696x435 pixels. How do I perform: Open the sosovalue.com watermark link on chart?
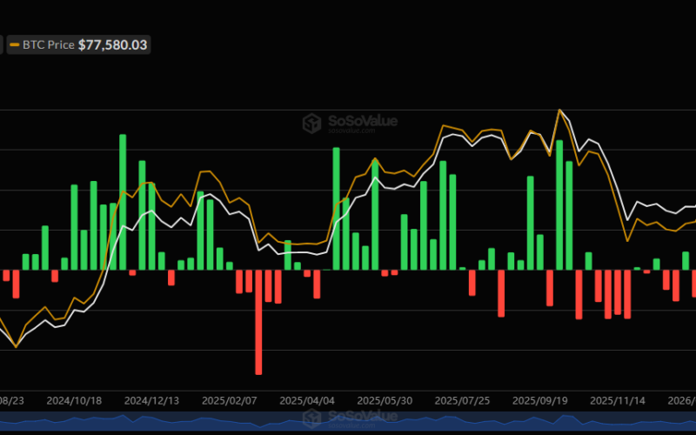coord(351,130)
